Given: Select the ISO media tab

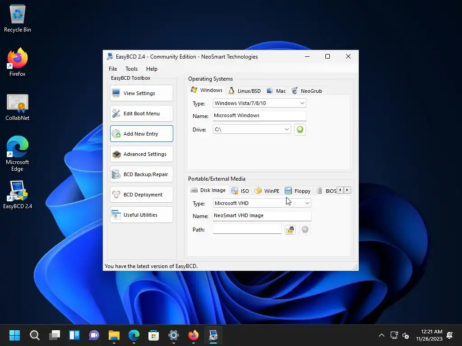Looking at the screenshot, I should point(240,191).
